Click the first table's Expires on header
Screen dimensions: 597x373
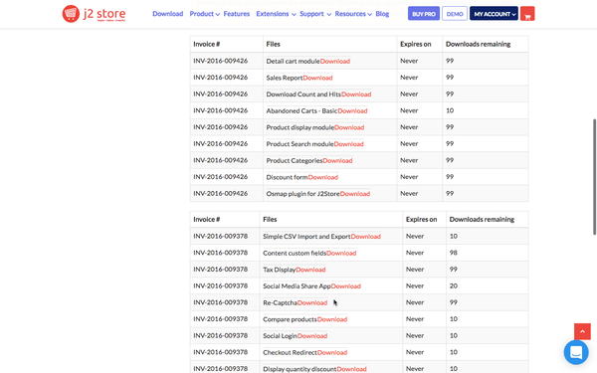pos(415,44)
